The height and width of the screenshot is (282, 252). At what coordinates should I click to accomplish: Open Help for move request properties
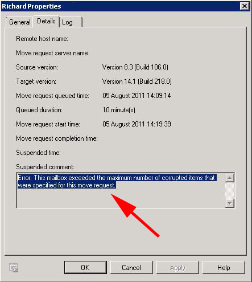[x=224, y=268]
